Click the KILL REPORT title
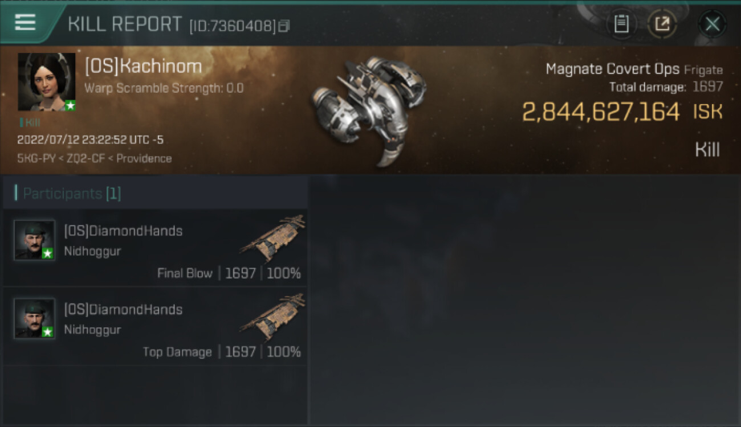This screenshot has height=427, width=741. (x=124, y=24)
